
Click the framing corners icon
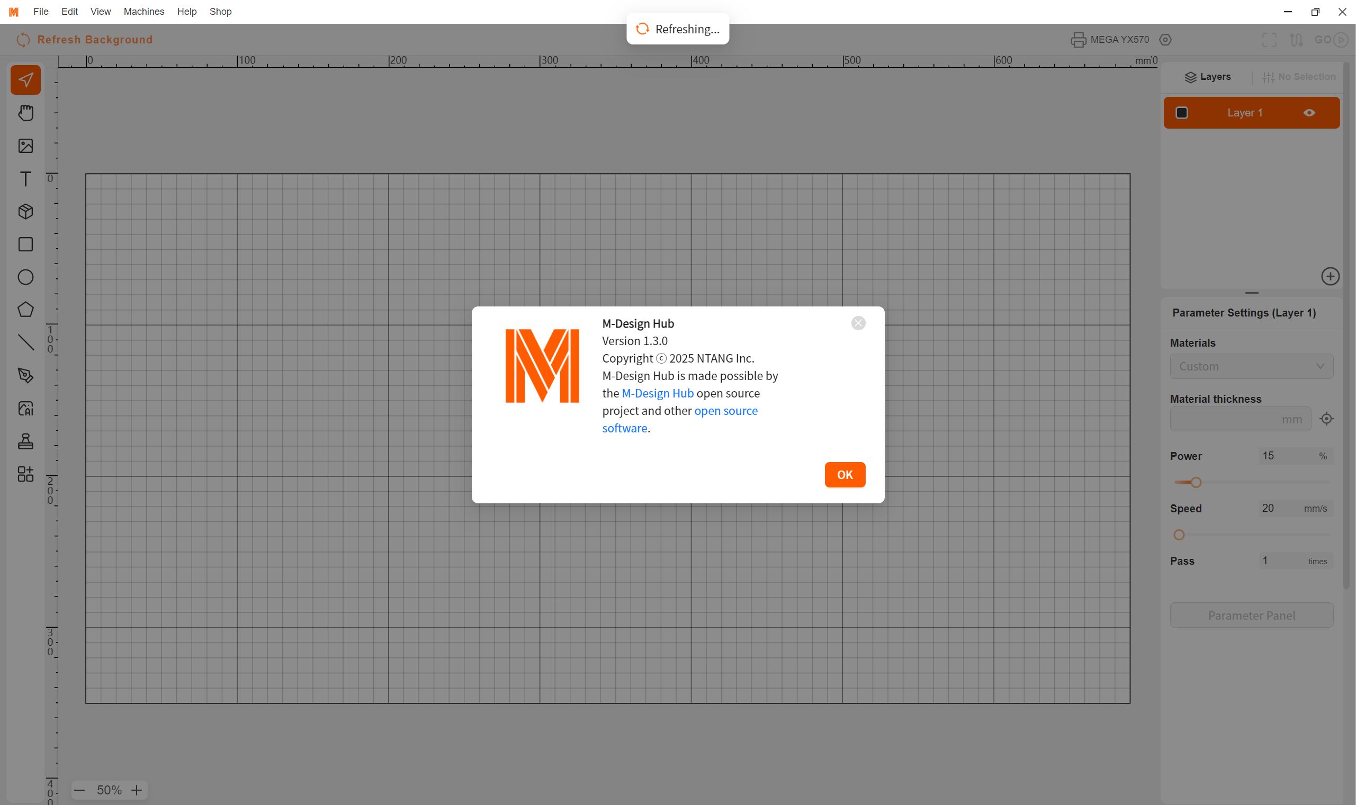point(1269,40)
